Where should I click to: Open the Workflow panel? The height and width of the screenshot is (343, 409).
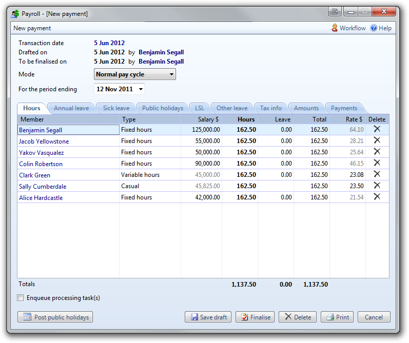point(348,28)
